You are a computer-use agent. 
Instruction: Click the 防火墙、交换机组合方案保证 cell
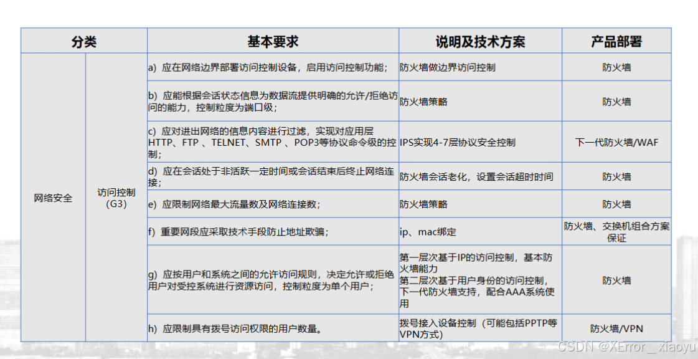click(x=616, y=232)
